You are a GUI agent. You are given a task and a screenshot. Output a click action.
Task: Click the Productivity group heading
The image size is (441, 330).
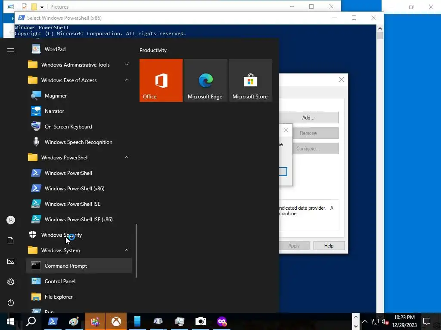coord(153,50)
